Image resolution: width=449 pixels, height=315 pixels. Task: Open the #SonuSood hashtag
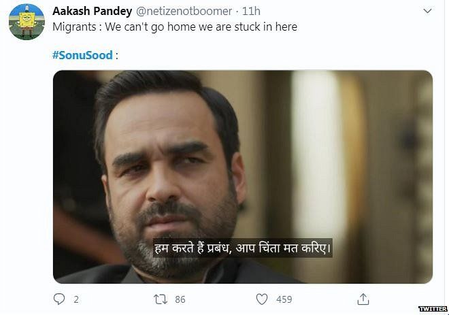(82, 55)
